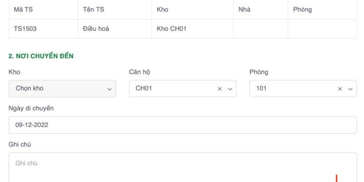Select the TS1503 asset code cell
364x182 pixels.
25,29
